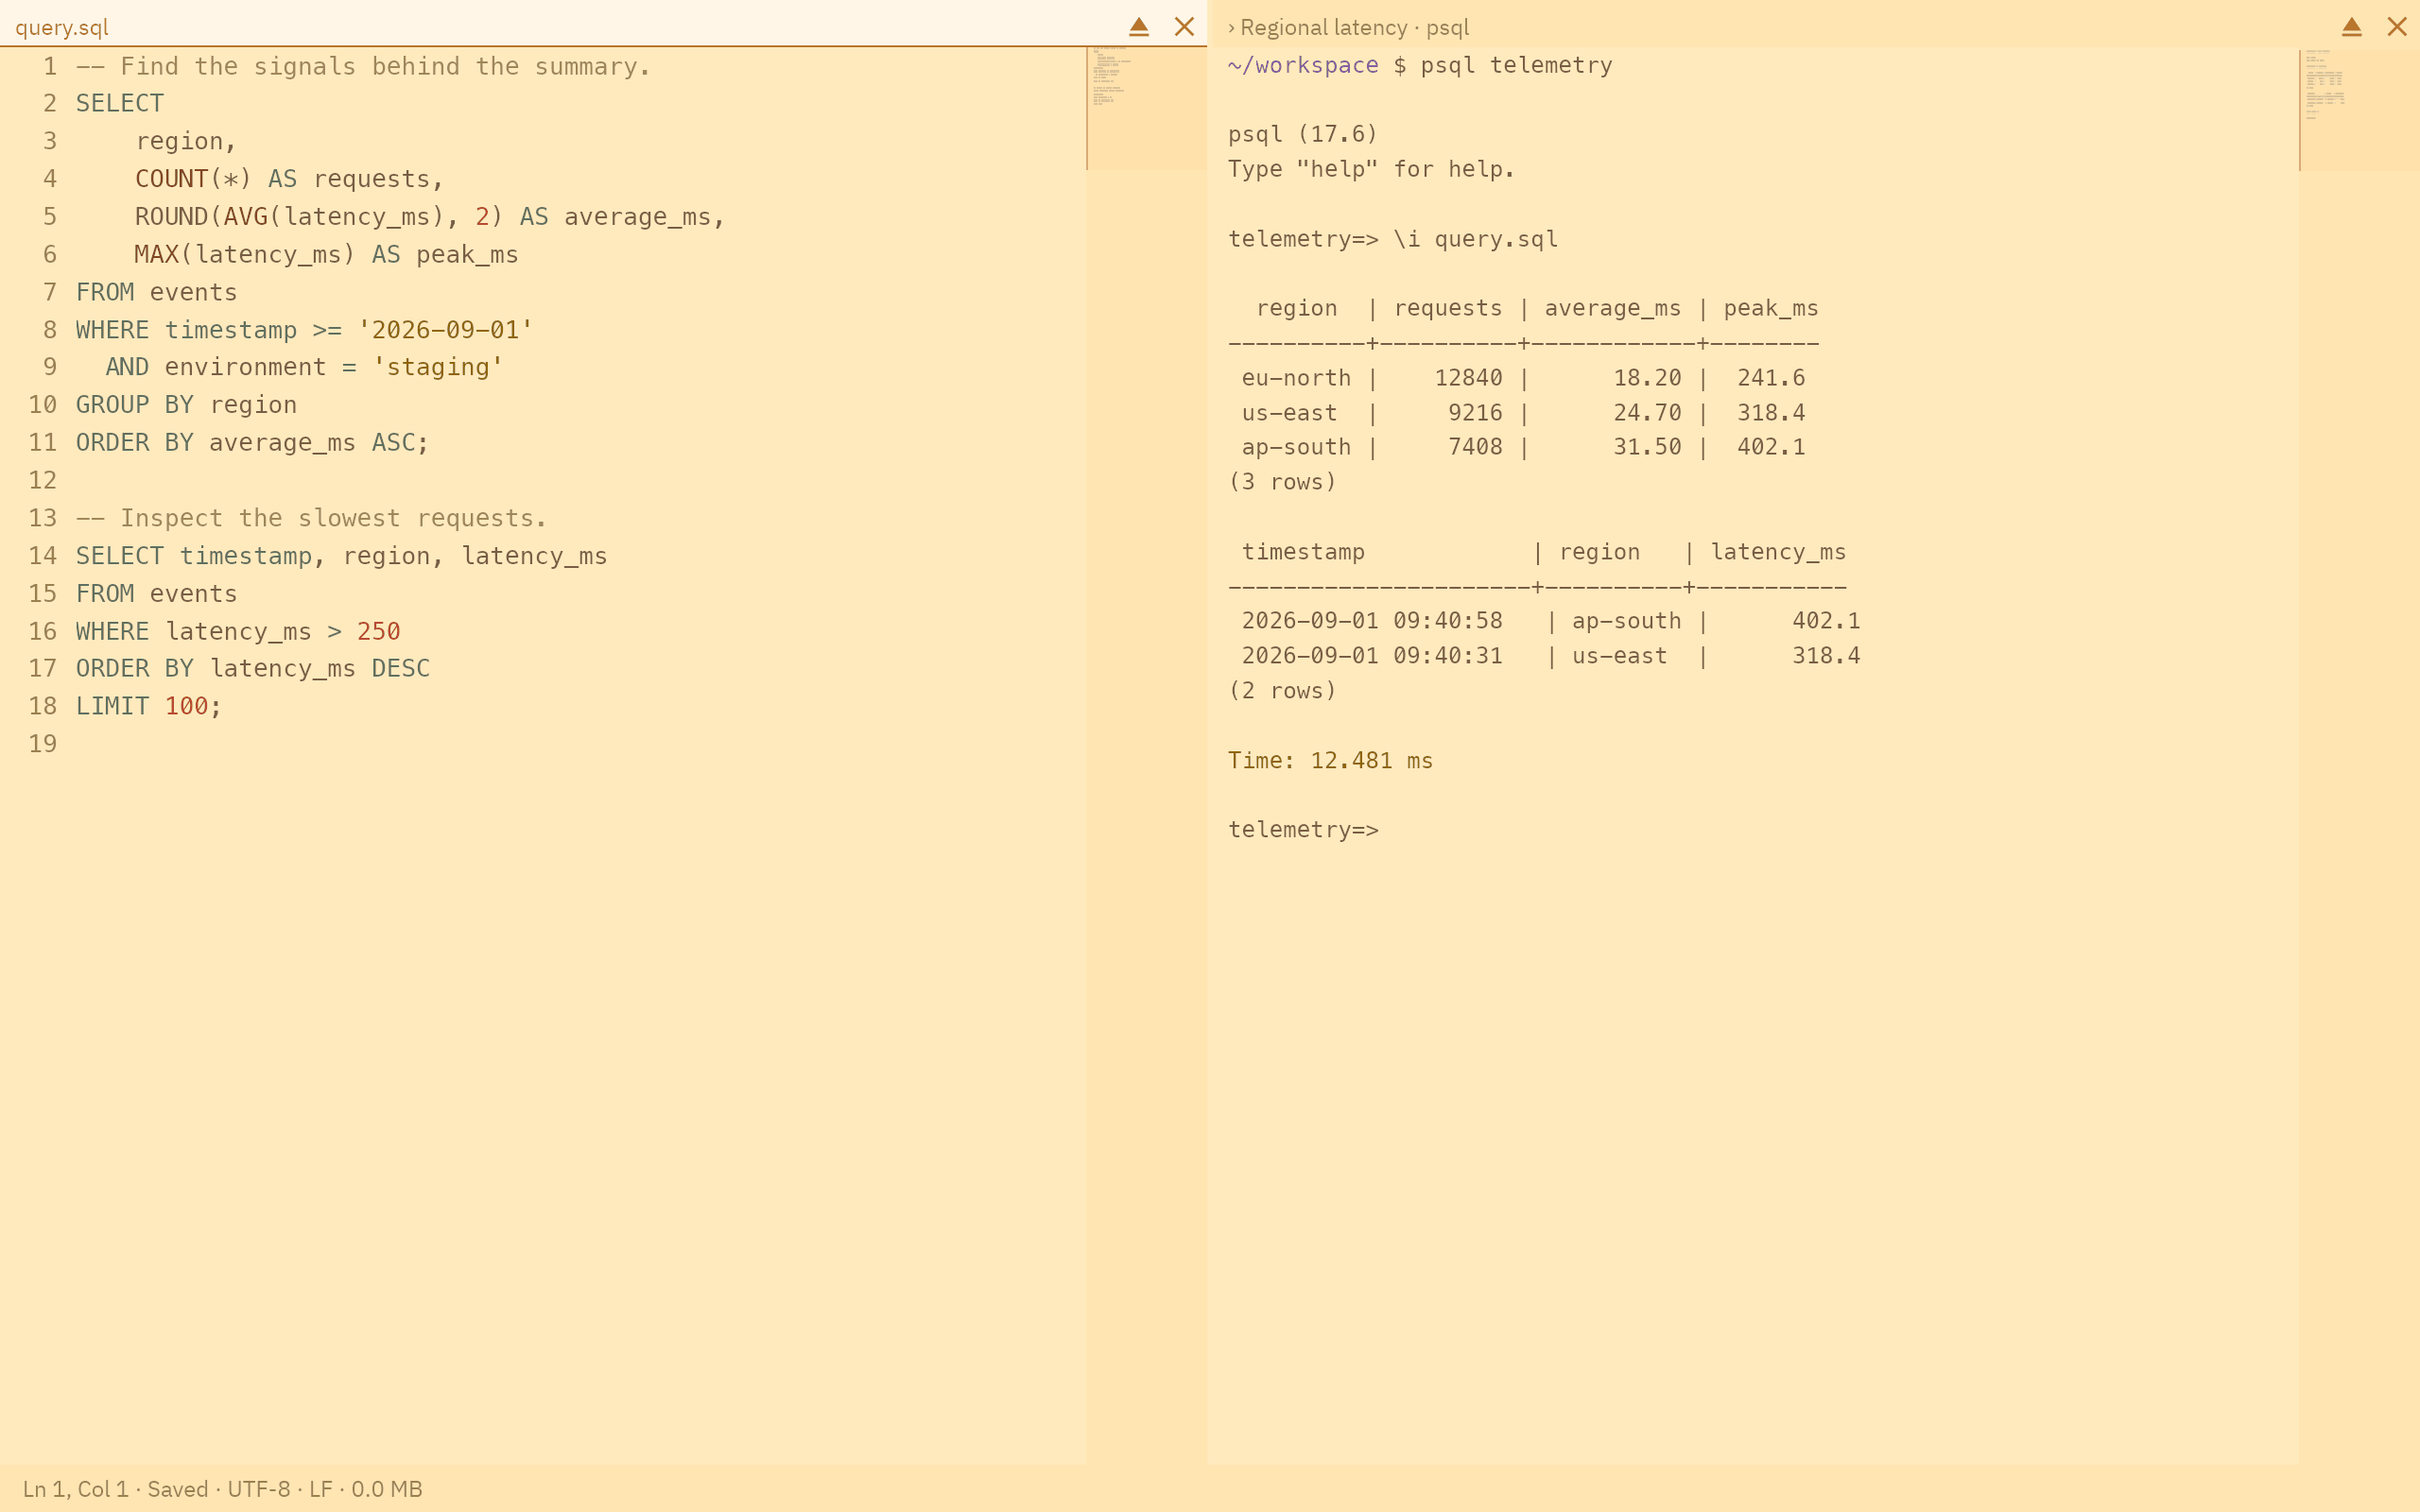Click line number 14 in the gutter

(43, 556)
